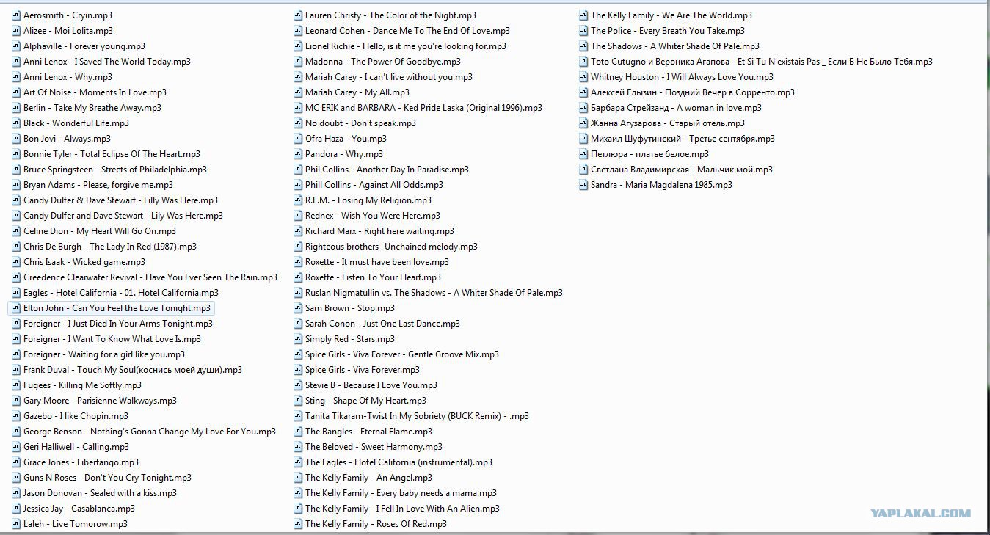Select 'Bruce Springsteen - Streets of Philadelphia.mp3'
990x535 pixels.
115,170
